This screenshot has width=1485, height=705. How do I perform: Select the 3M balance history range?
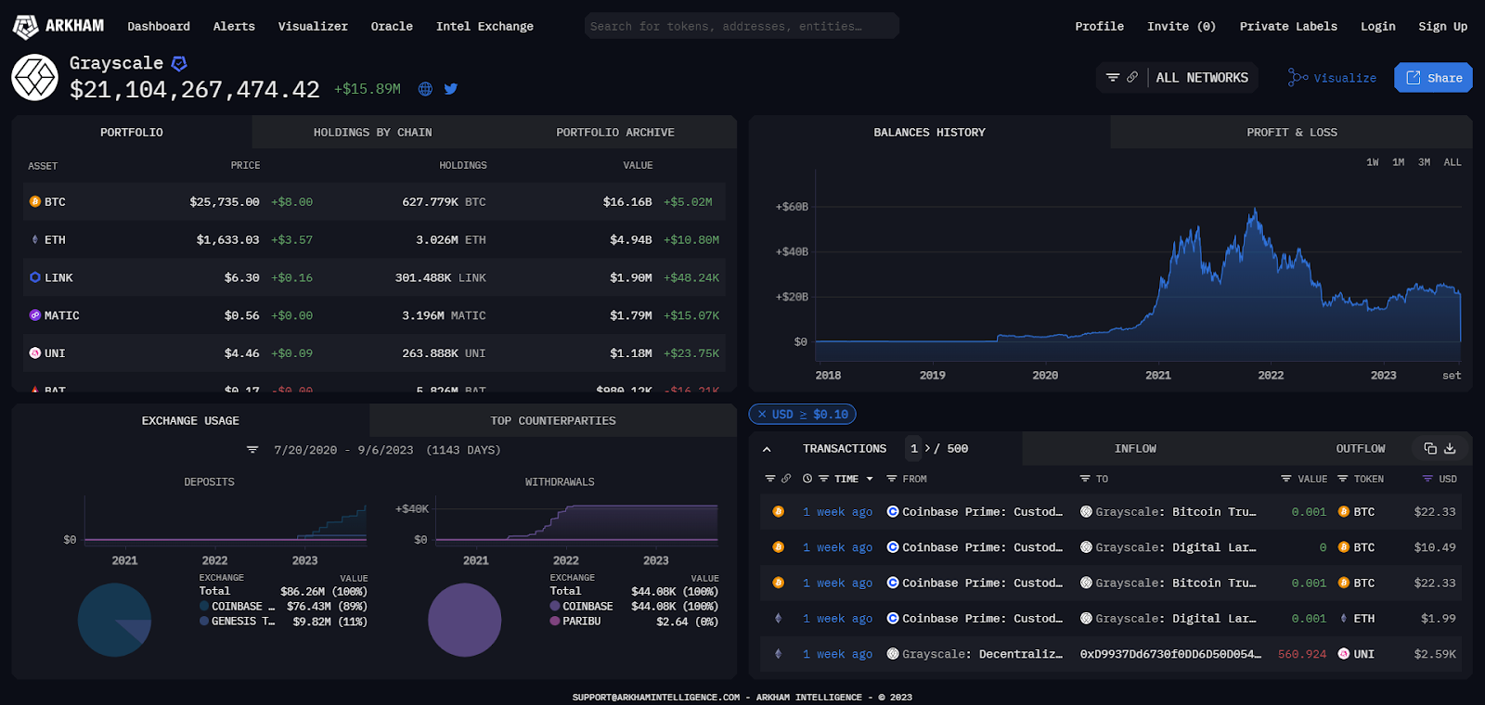point(1425,162)
